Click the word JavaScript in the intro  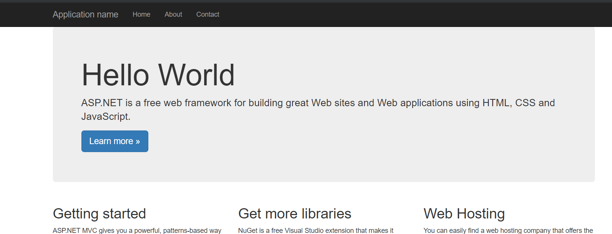[105, 116]
